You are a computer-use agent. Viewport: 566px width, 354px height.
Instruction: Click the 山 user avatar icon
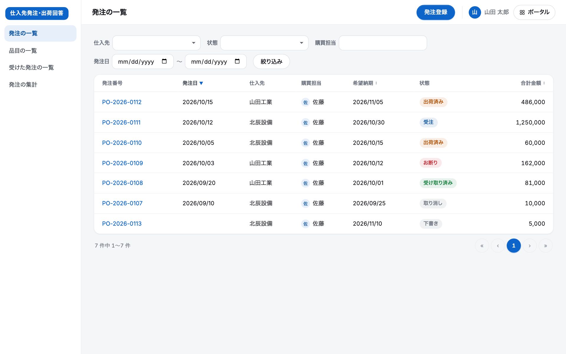(475, 12)
